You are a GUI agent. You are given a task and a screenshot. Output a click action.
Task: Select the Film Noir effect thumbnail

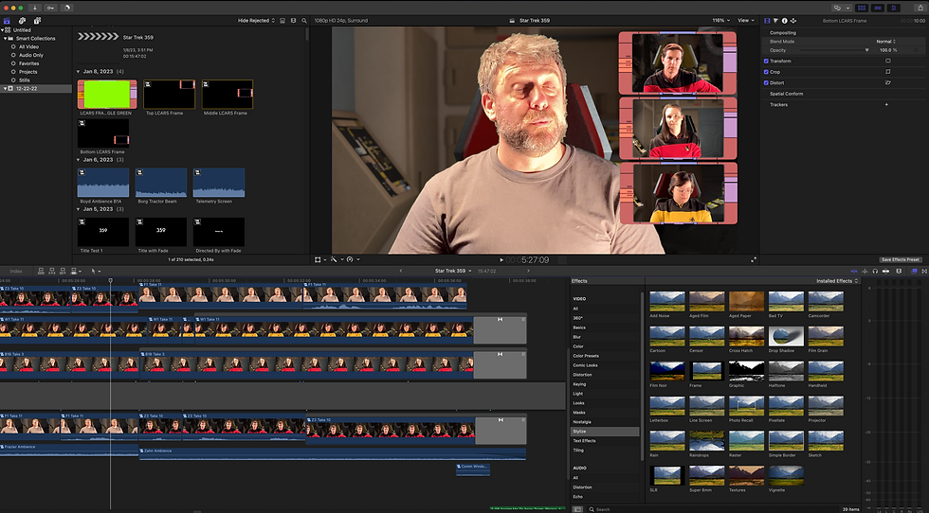click(667, 371)
